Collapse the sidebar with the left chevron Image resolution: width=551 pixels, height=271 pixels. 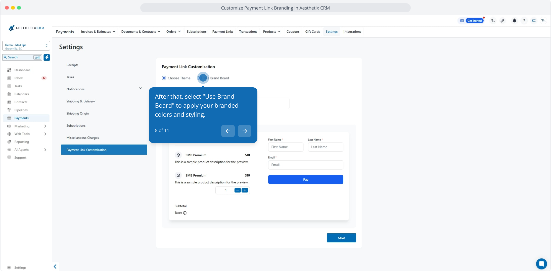(x=55, y=266)
